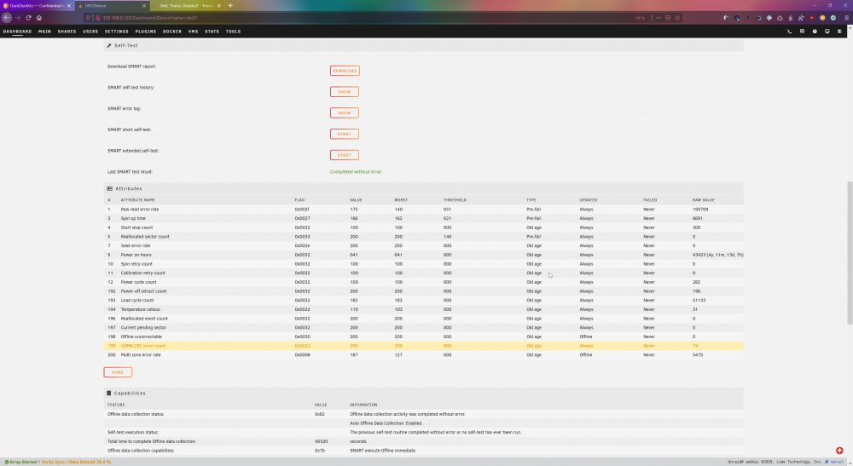
Task: Open the DASHBOARD menu
Action: click(17, 32)
